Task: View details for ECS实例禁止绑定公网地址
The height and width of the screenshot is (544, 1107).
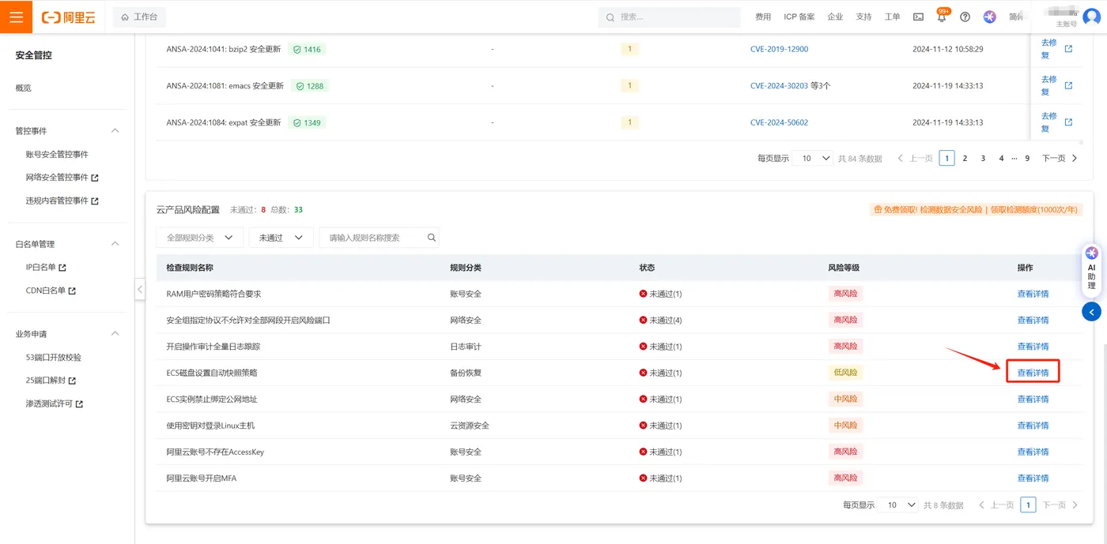Action: (1033, 399)
